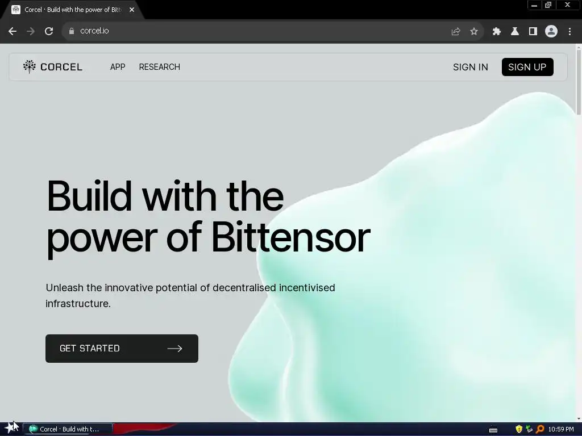Bookmark this tab with the star icon
This screenshot has height=436, width=582.
coord(474,32)
